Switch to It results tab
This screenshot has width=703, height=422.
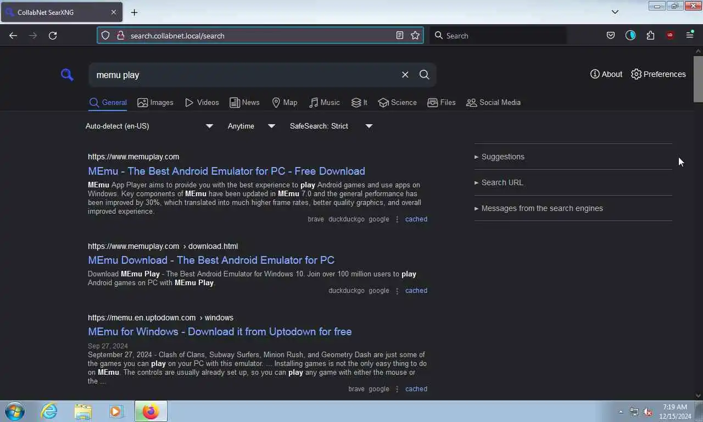(359, 102)
